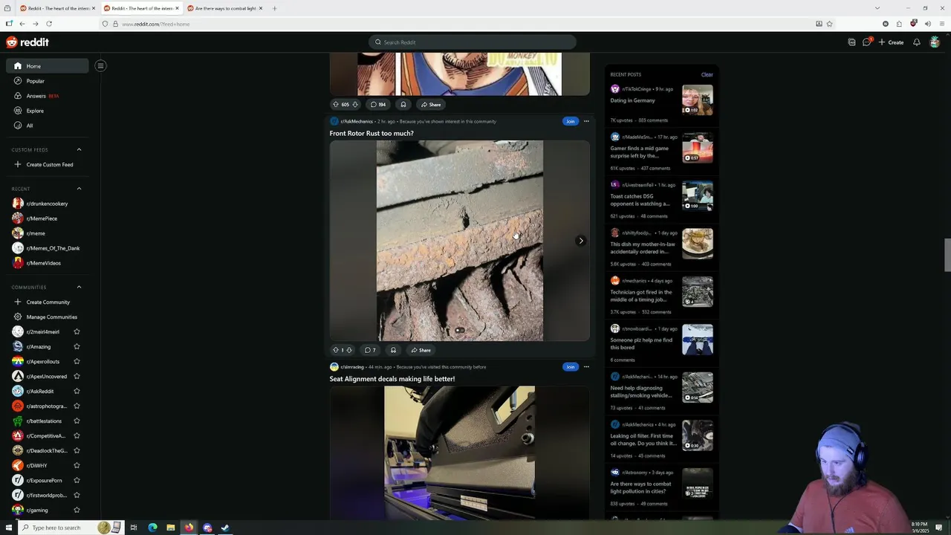951x535 pixels.
Task: Open rotor rust post overflow menu
Action: pyautogui.click(x=586, y=121)
